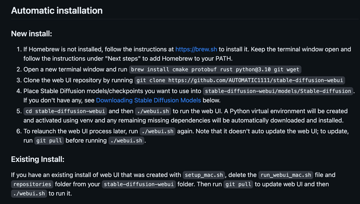Click ./webui.sh before 'to run it'
360x204 pixels.
click(29, 194)
